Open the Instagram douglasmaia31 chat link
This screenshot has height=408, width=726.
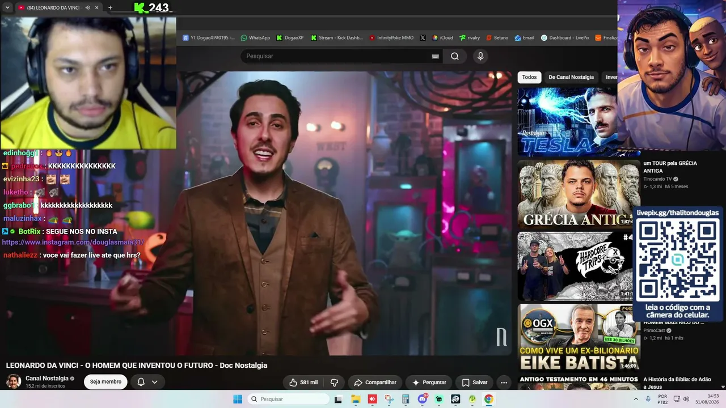(73, 243)
